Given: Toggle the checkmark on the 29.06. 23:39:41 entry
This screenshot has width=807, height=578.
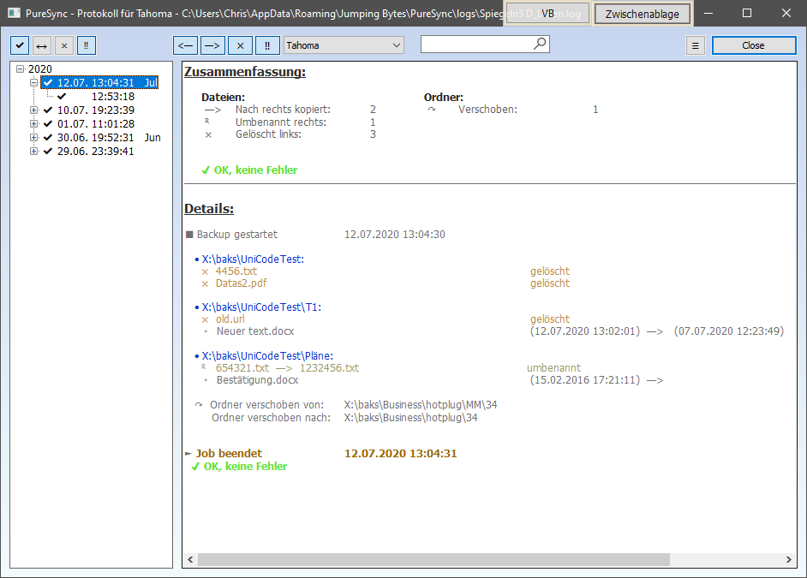Looking at the screenshot, I should pyautogui.click(x=47, y=151).
